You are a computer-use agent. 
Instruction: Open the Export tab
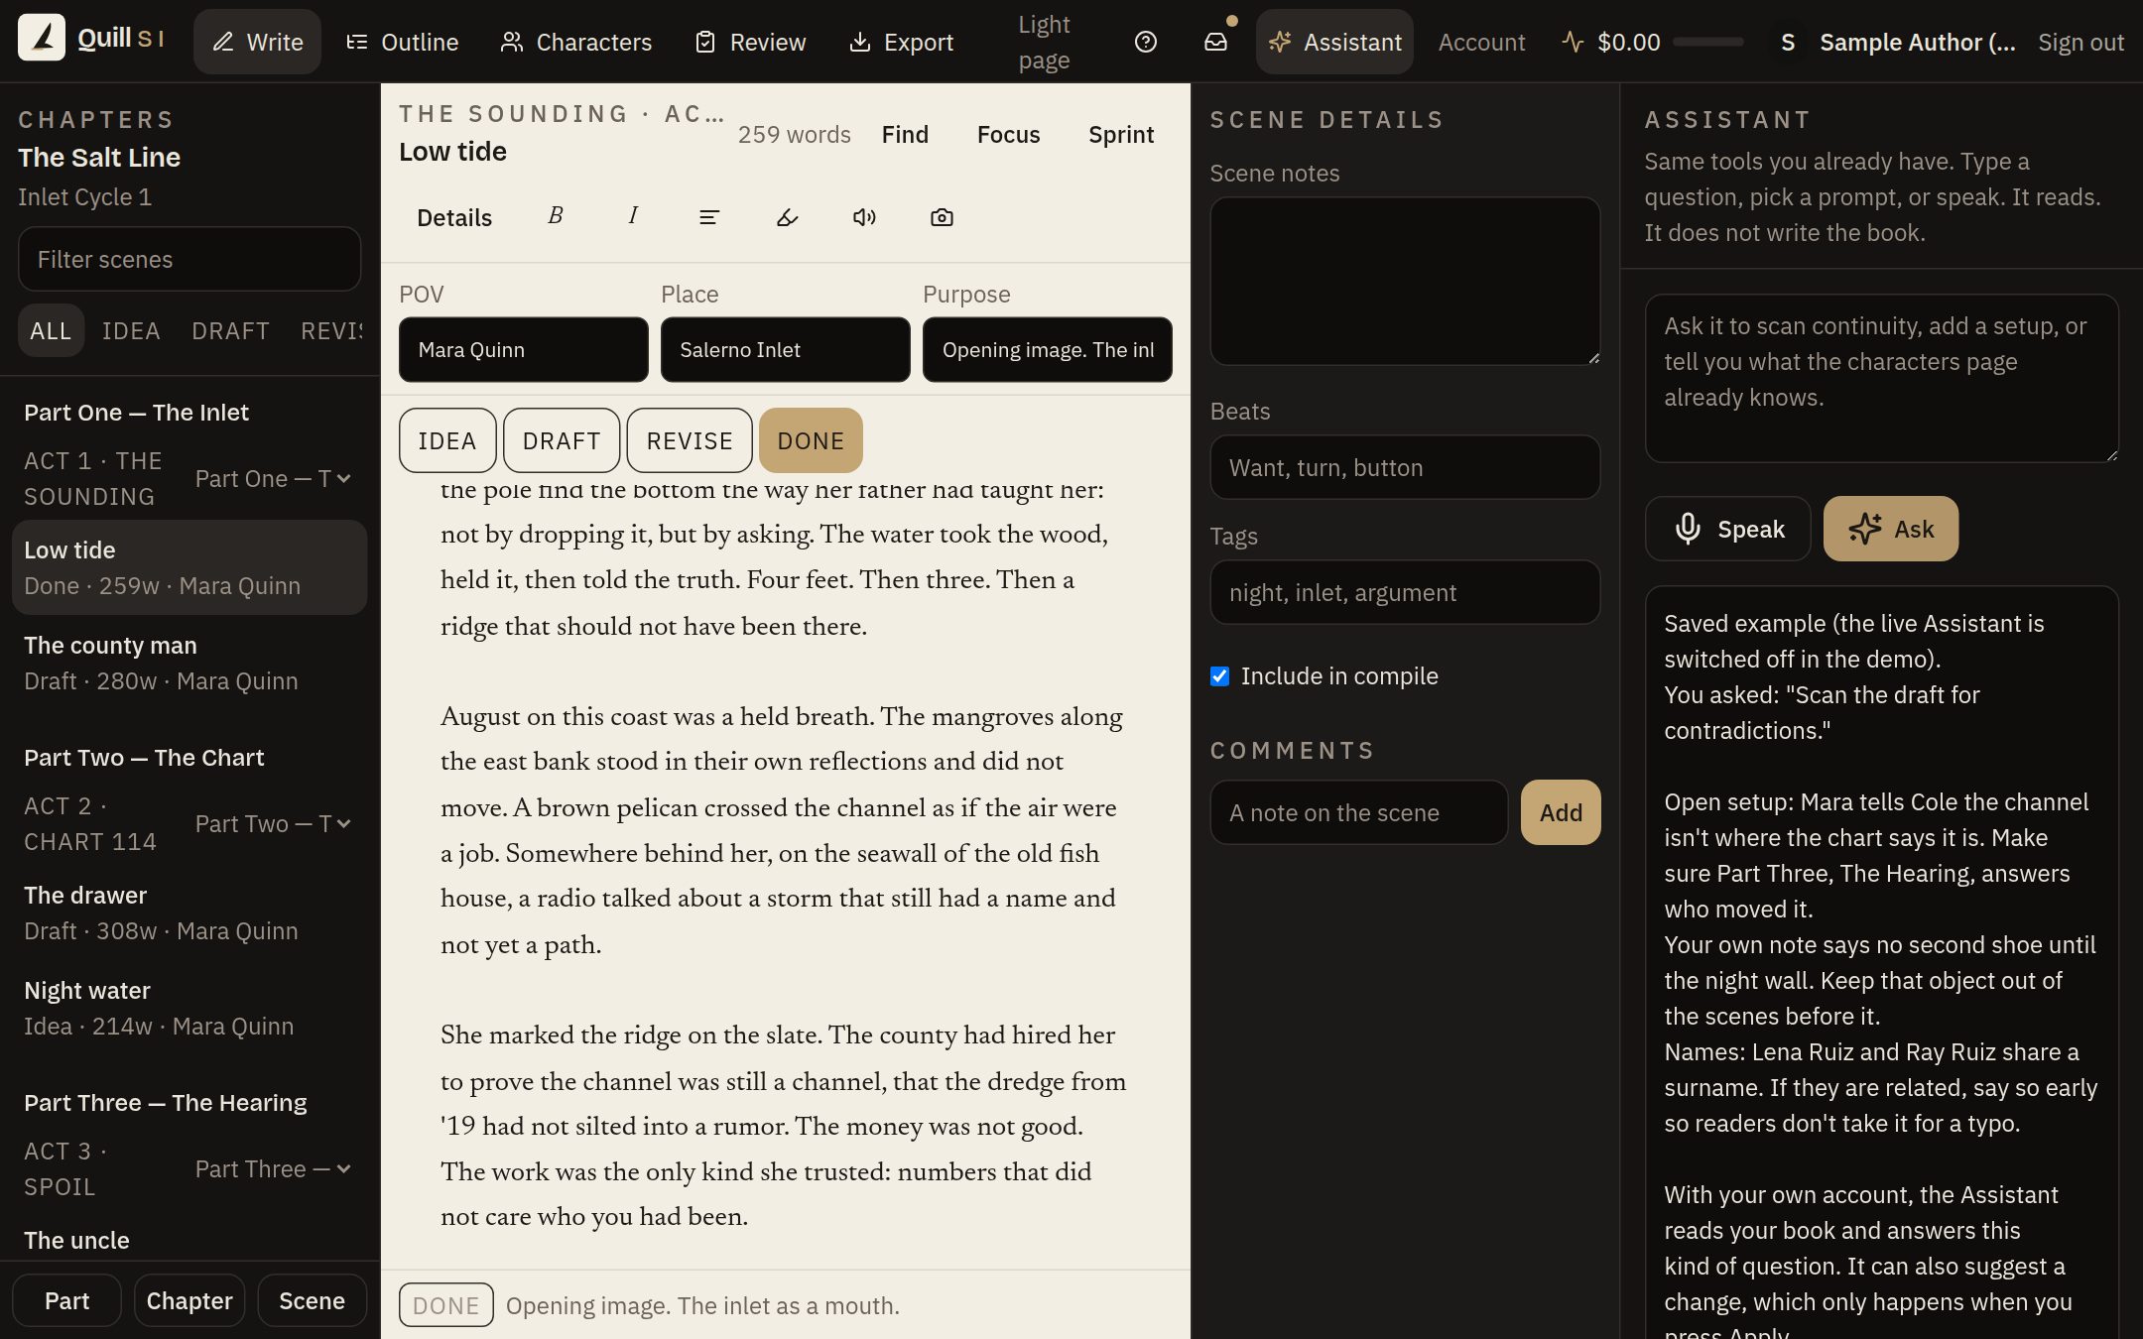[901, 42]
